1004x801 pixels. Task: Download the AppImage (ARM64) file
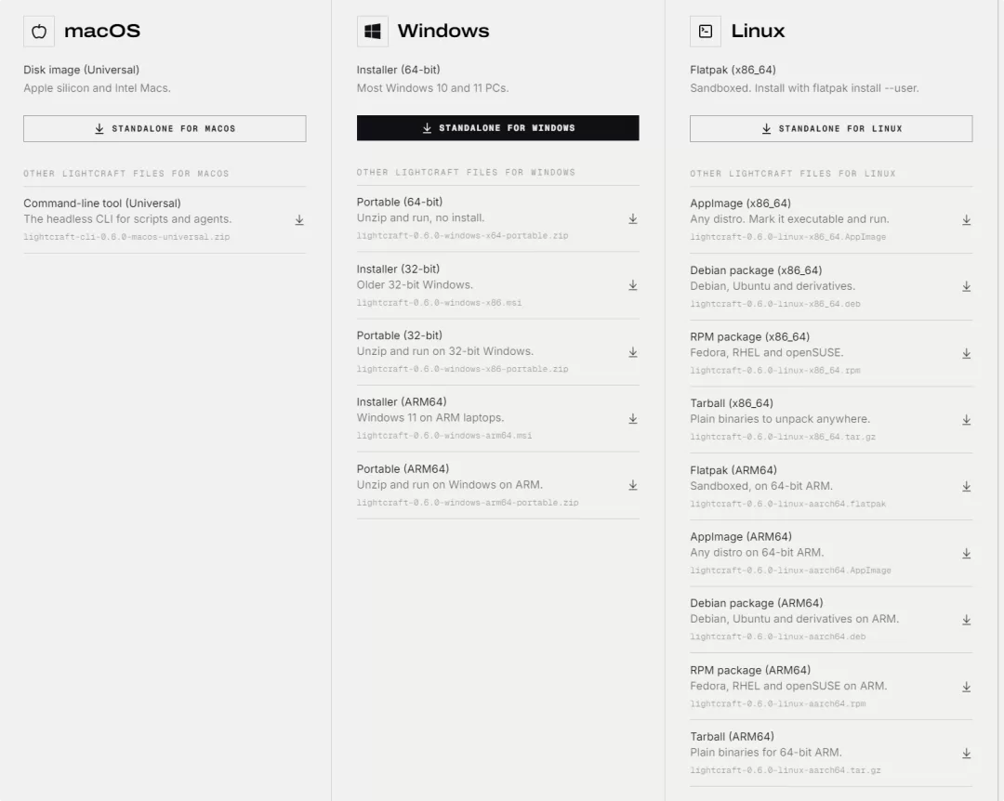(966, 554)
